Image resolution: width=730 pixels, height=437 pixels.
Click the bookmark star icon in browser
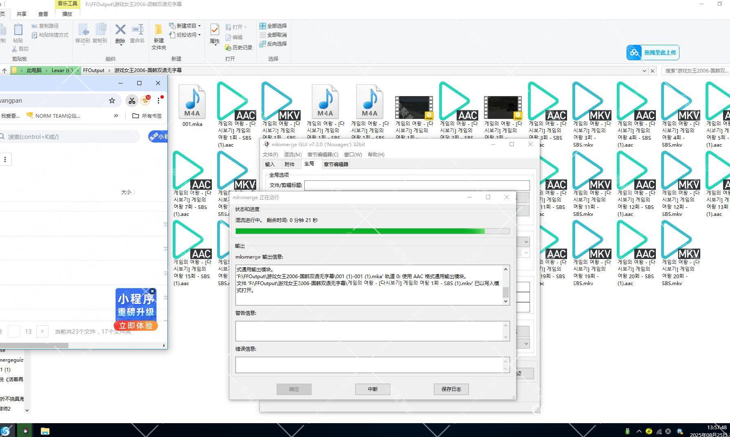tap(112, 101)
